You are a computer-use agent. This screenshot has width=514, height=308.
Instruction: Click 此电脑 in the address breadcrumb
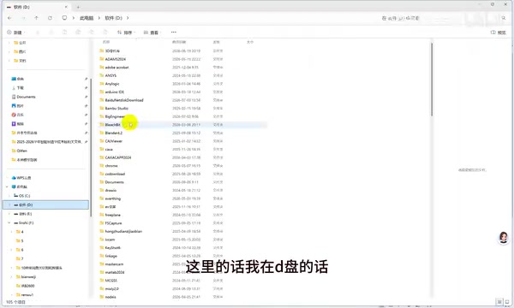(x=87, y=18)
